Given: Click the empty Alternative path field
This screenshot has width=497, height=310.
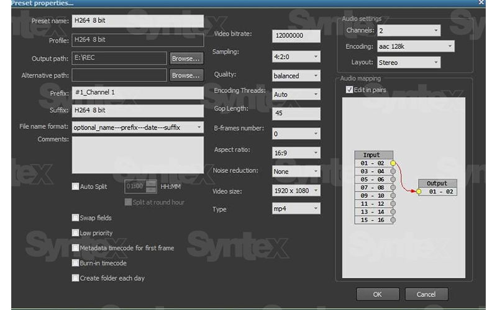Looking at the screenshot, I should [119, 75].
